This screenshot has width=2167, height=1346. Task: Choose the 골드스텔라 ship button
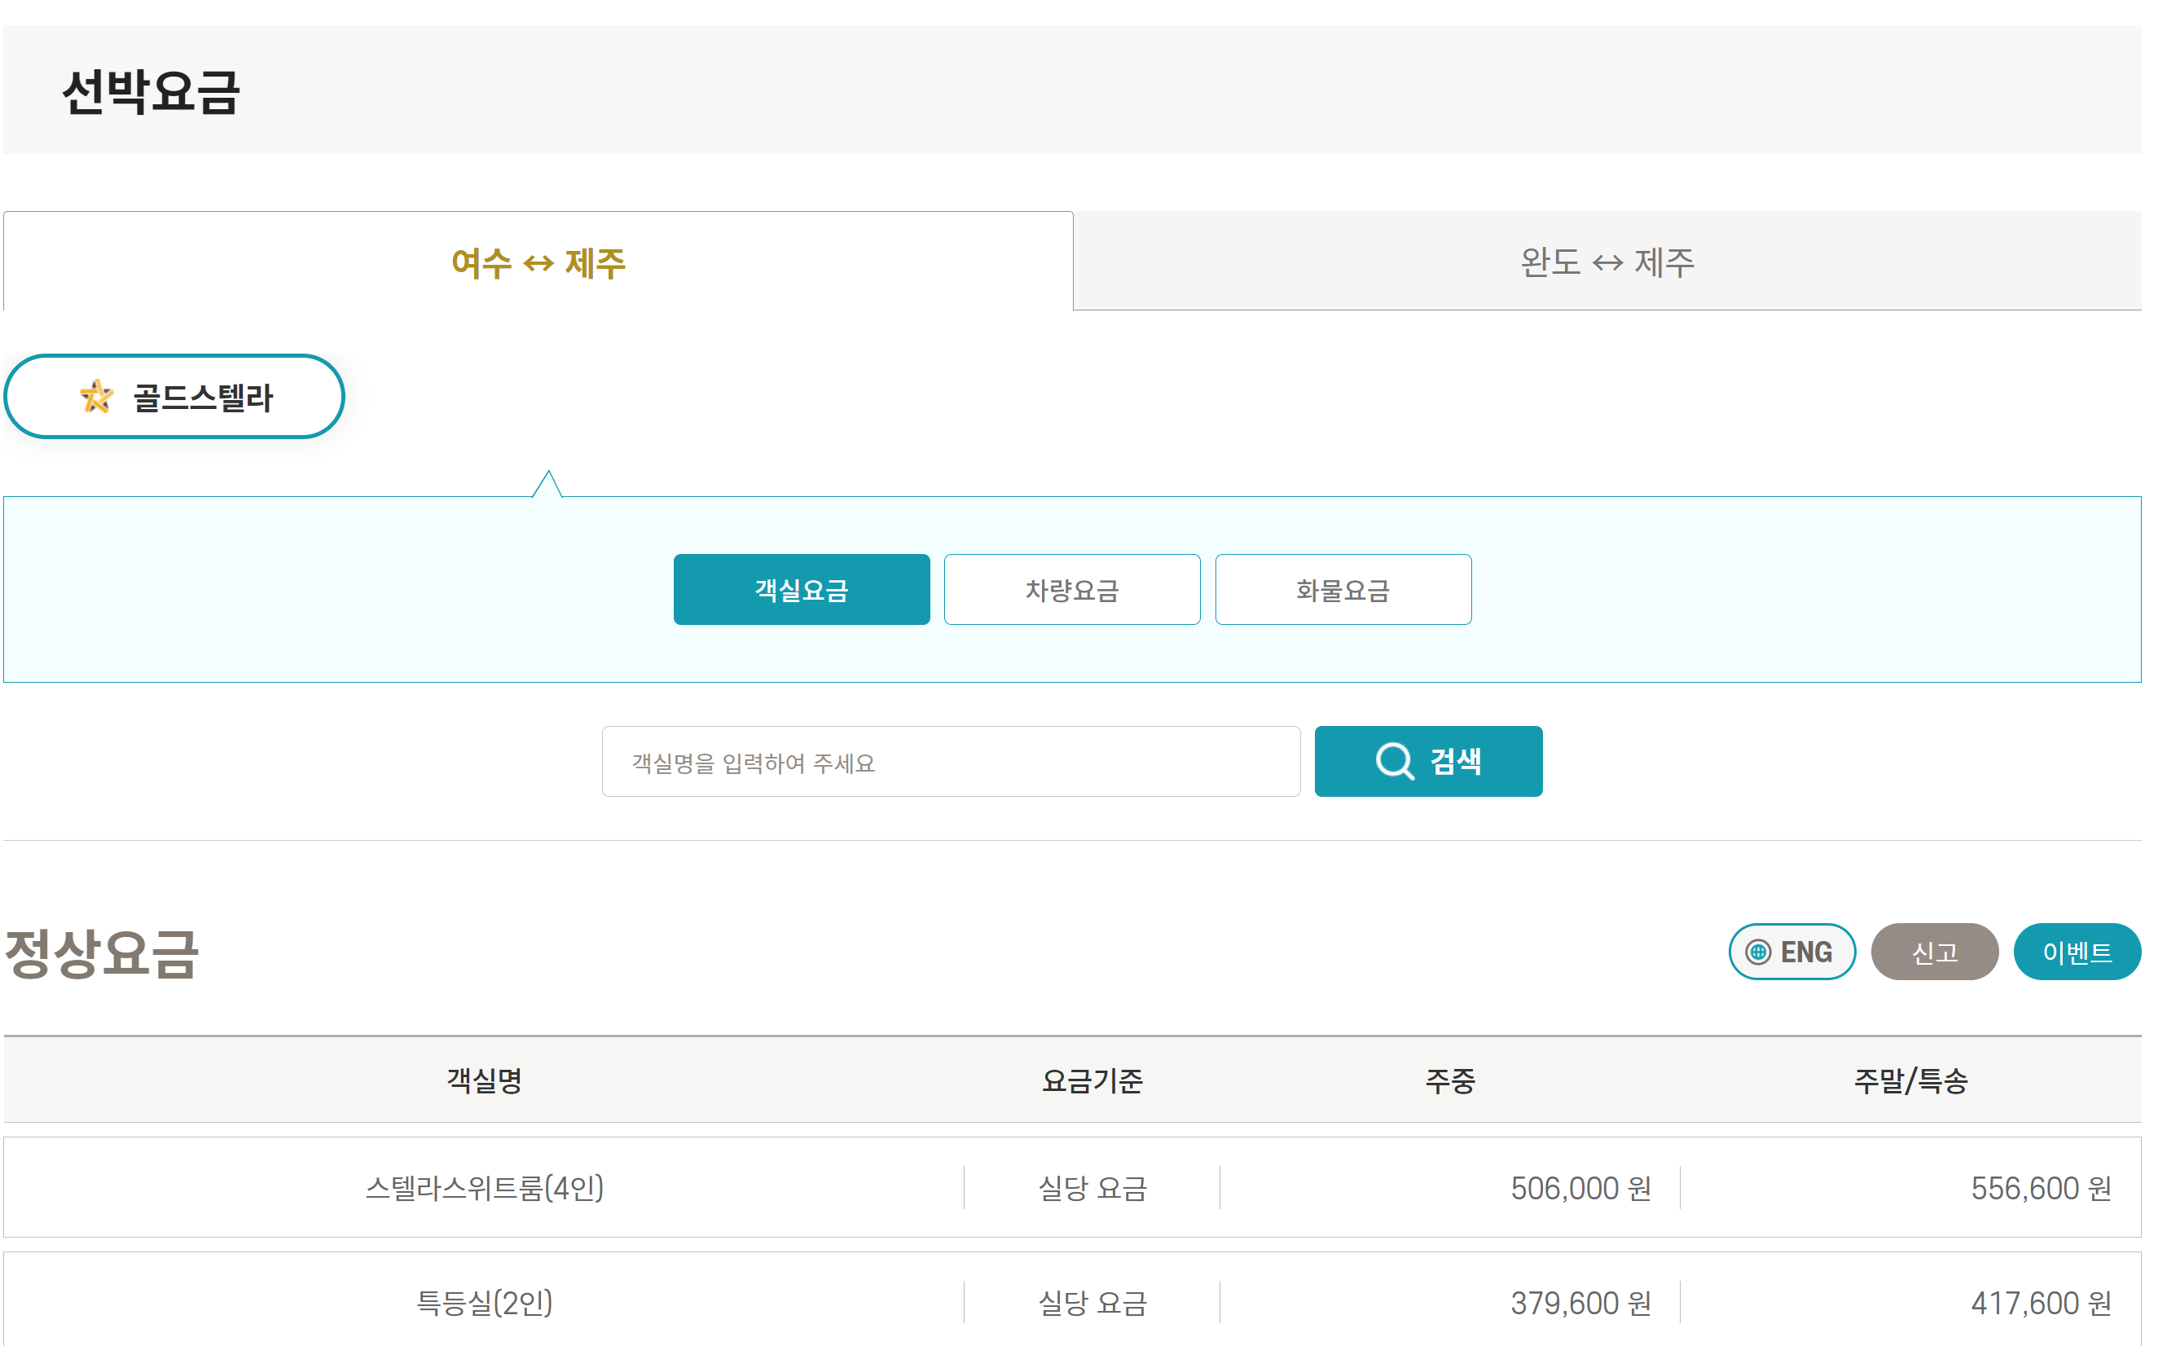174,397
